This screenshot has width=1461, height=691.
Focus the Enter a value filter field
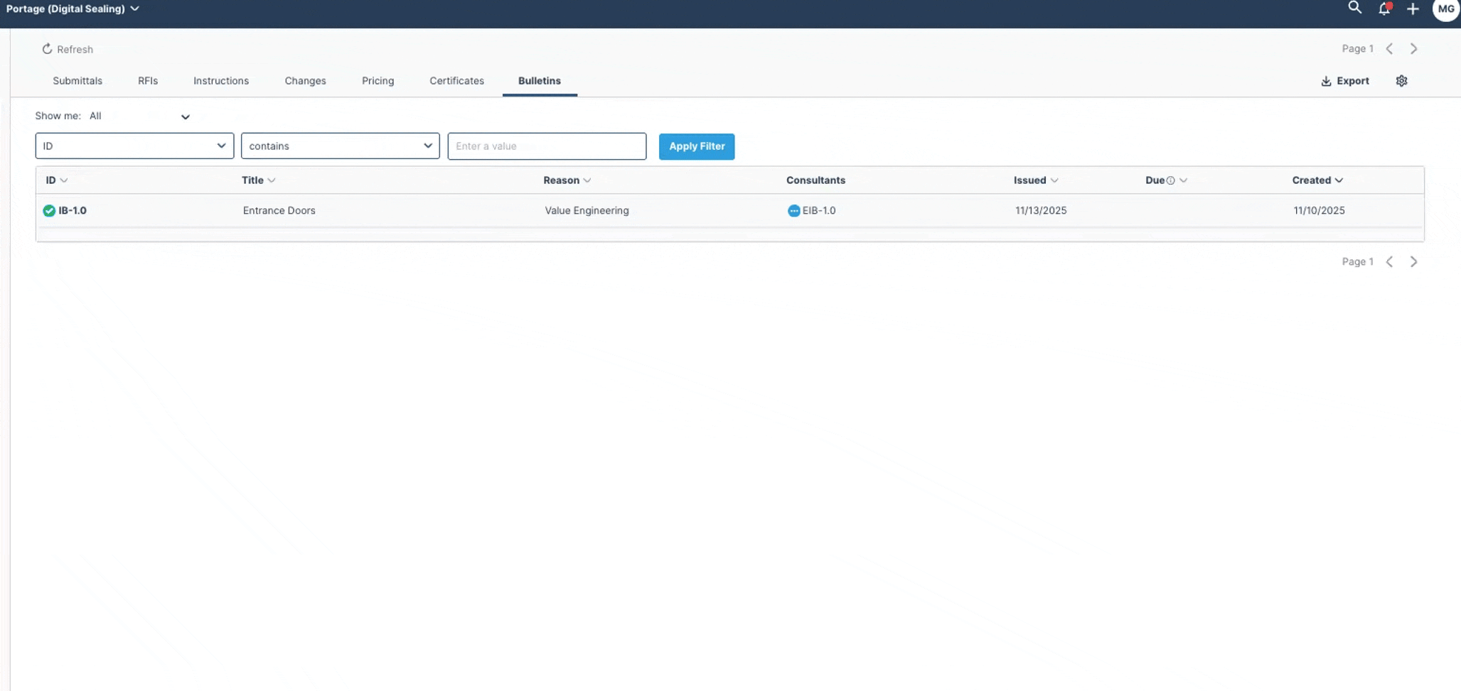(547, 146)
